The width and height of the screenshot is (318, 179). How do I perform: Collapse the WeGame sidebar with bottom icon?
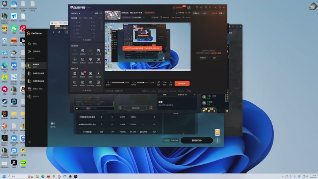click(29, 142)
